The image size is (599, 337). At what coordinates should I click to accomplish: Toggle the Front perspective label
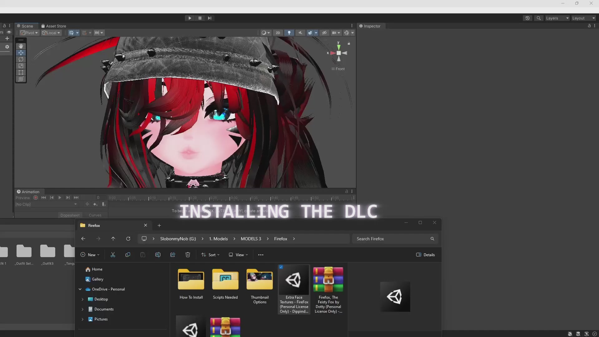point(338,69)
